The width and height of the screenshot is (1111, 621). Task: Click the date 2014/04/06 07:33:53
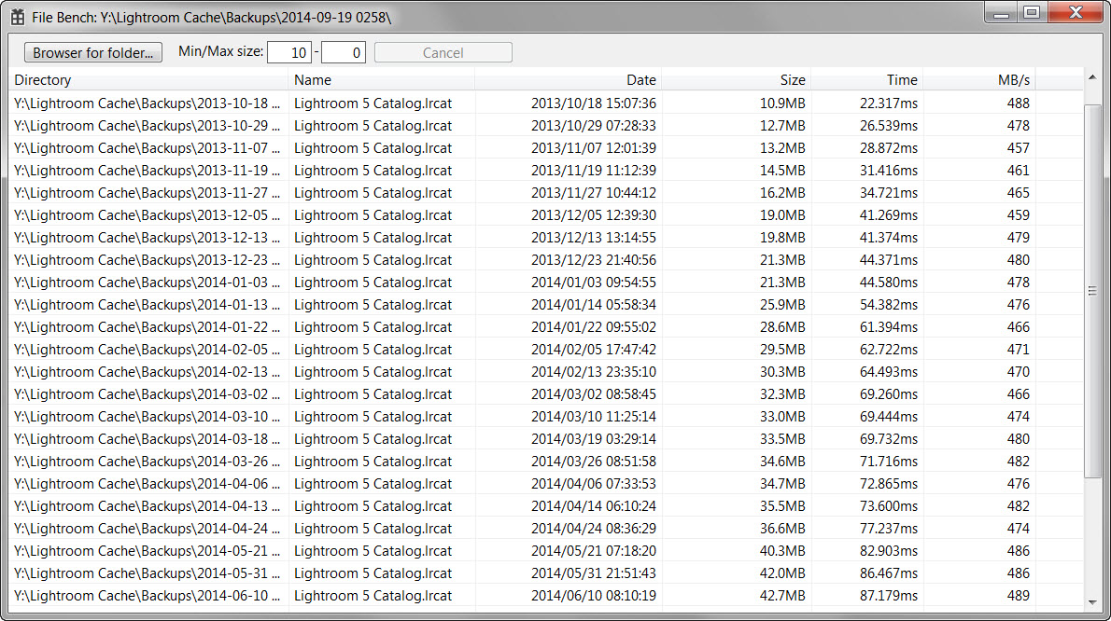(x=594, y=484)
